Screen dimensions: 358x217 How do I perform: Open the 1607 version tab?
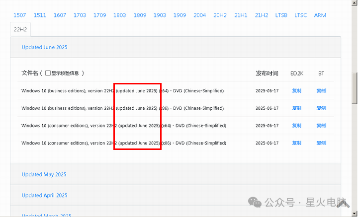(60, 15)
